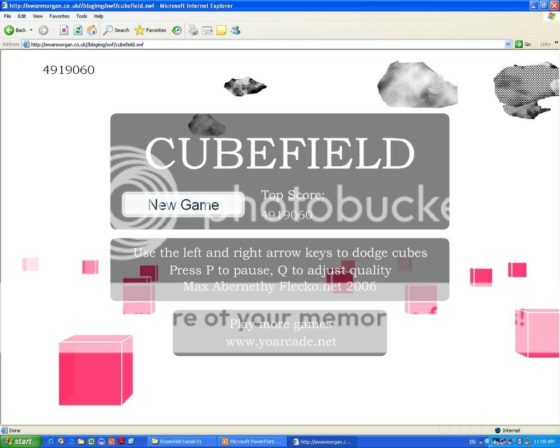Image resolution: width=560 pixels, height=448 pixels.
Task: Open Adobe Reader from the quick launch bar
Action: coord(122,441)
